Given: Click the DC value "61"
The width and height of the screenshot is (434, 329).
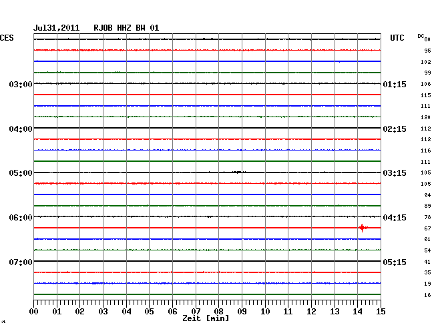Looking at the screenshot, I should pos(427,239).
